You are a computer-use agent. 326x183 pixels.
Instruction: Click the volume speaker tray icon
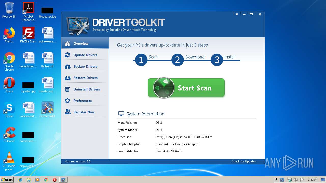tap(295, 180)
